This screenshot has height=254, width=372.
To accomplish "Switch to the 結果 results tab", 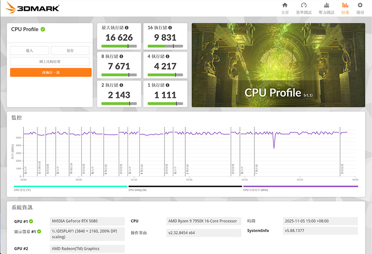I will pyautogui.click(x=345, y=8).
